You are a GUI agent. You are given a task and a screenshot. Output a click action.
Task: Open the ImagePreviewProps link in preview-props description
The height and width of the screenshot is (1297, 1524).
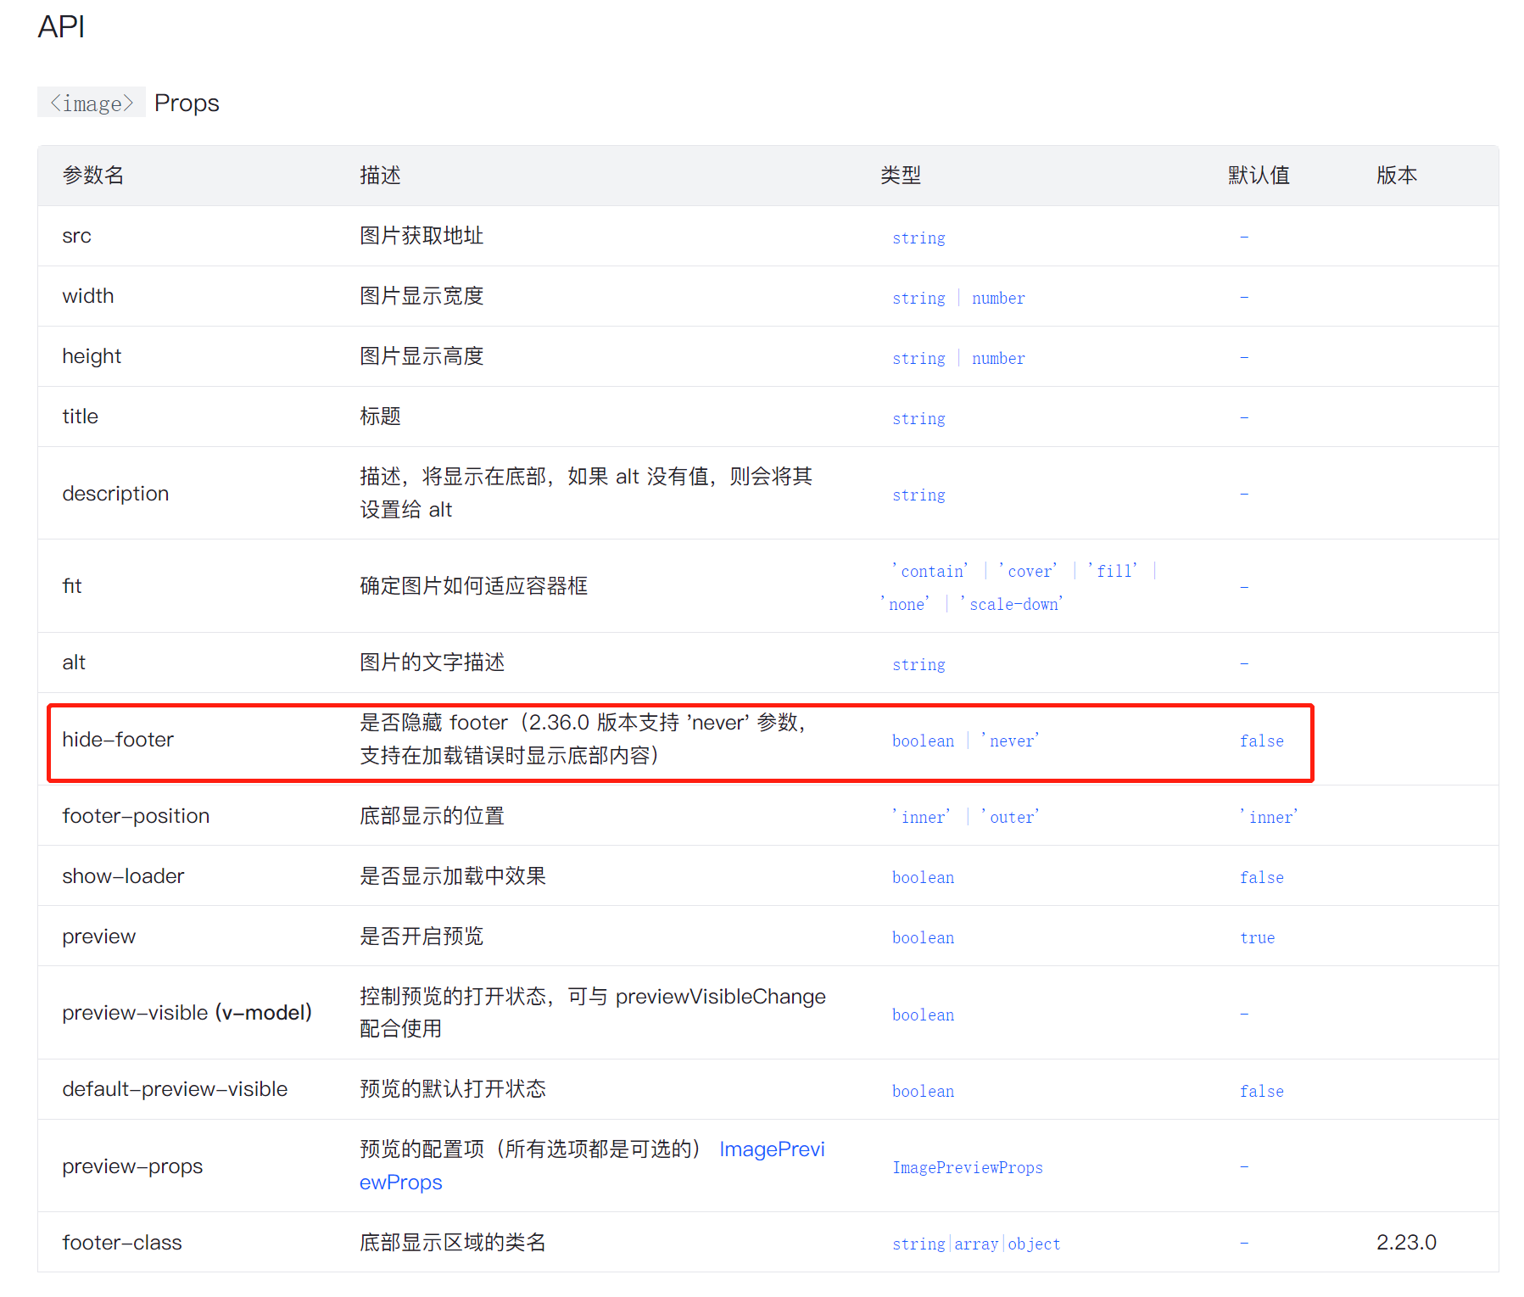772,1149
